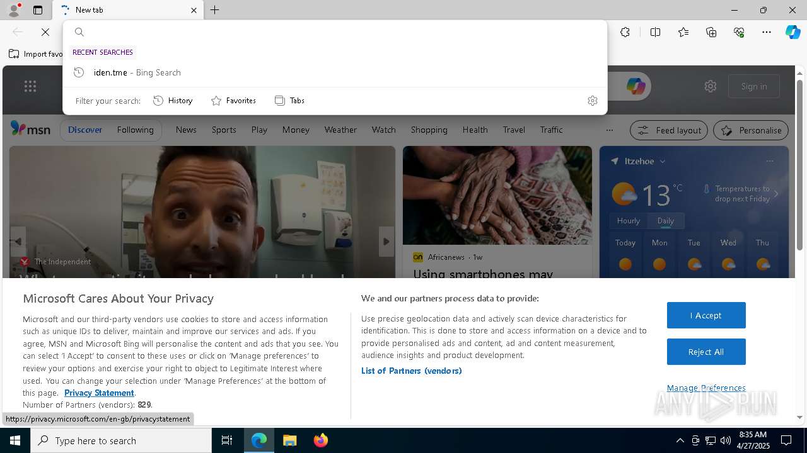The width and height of the screenshot is (807, 453).
Task: Show hidden system tray icons
Action: [x=680, y=440]
